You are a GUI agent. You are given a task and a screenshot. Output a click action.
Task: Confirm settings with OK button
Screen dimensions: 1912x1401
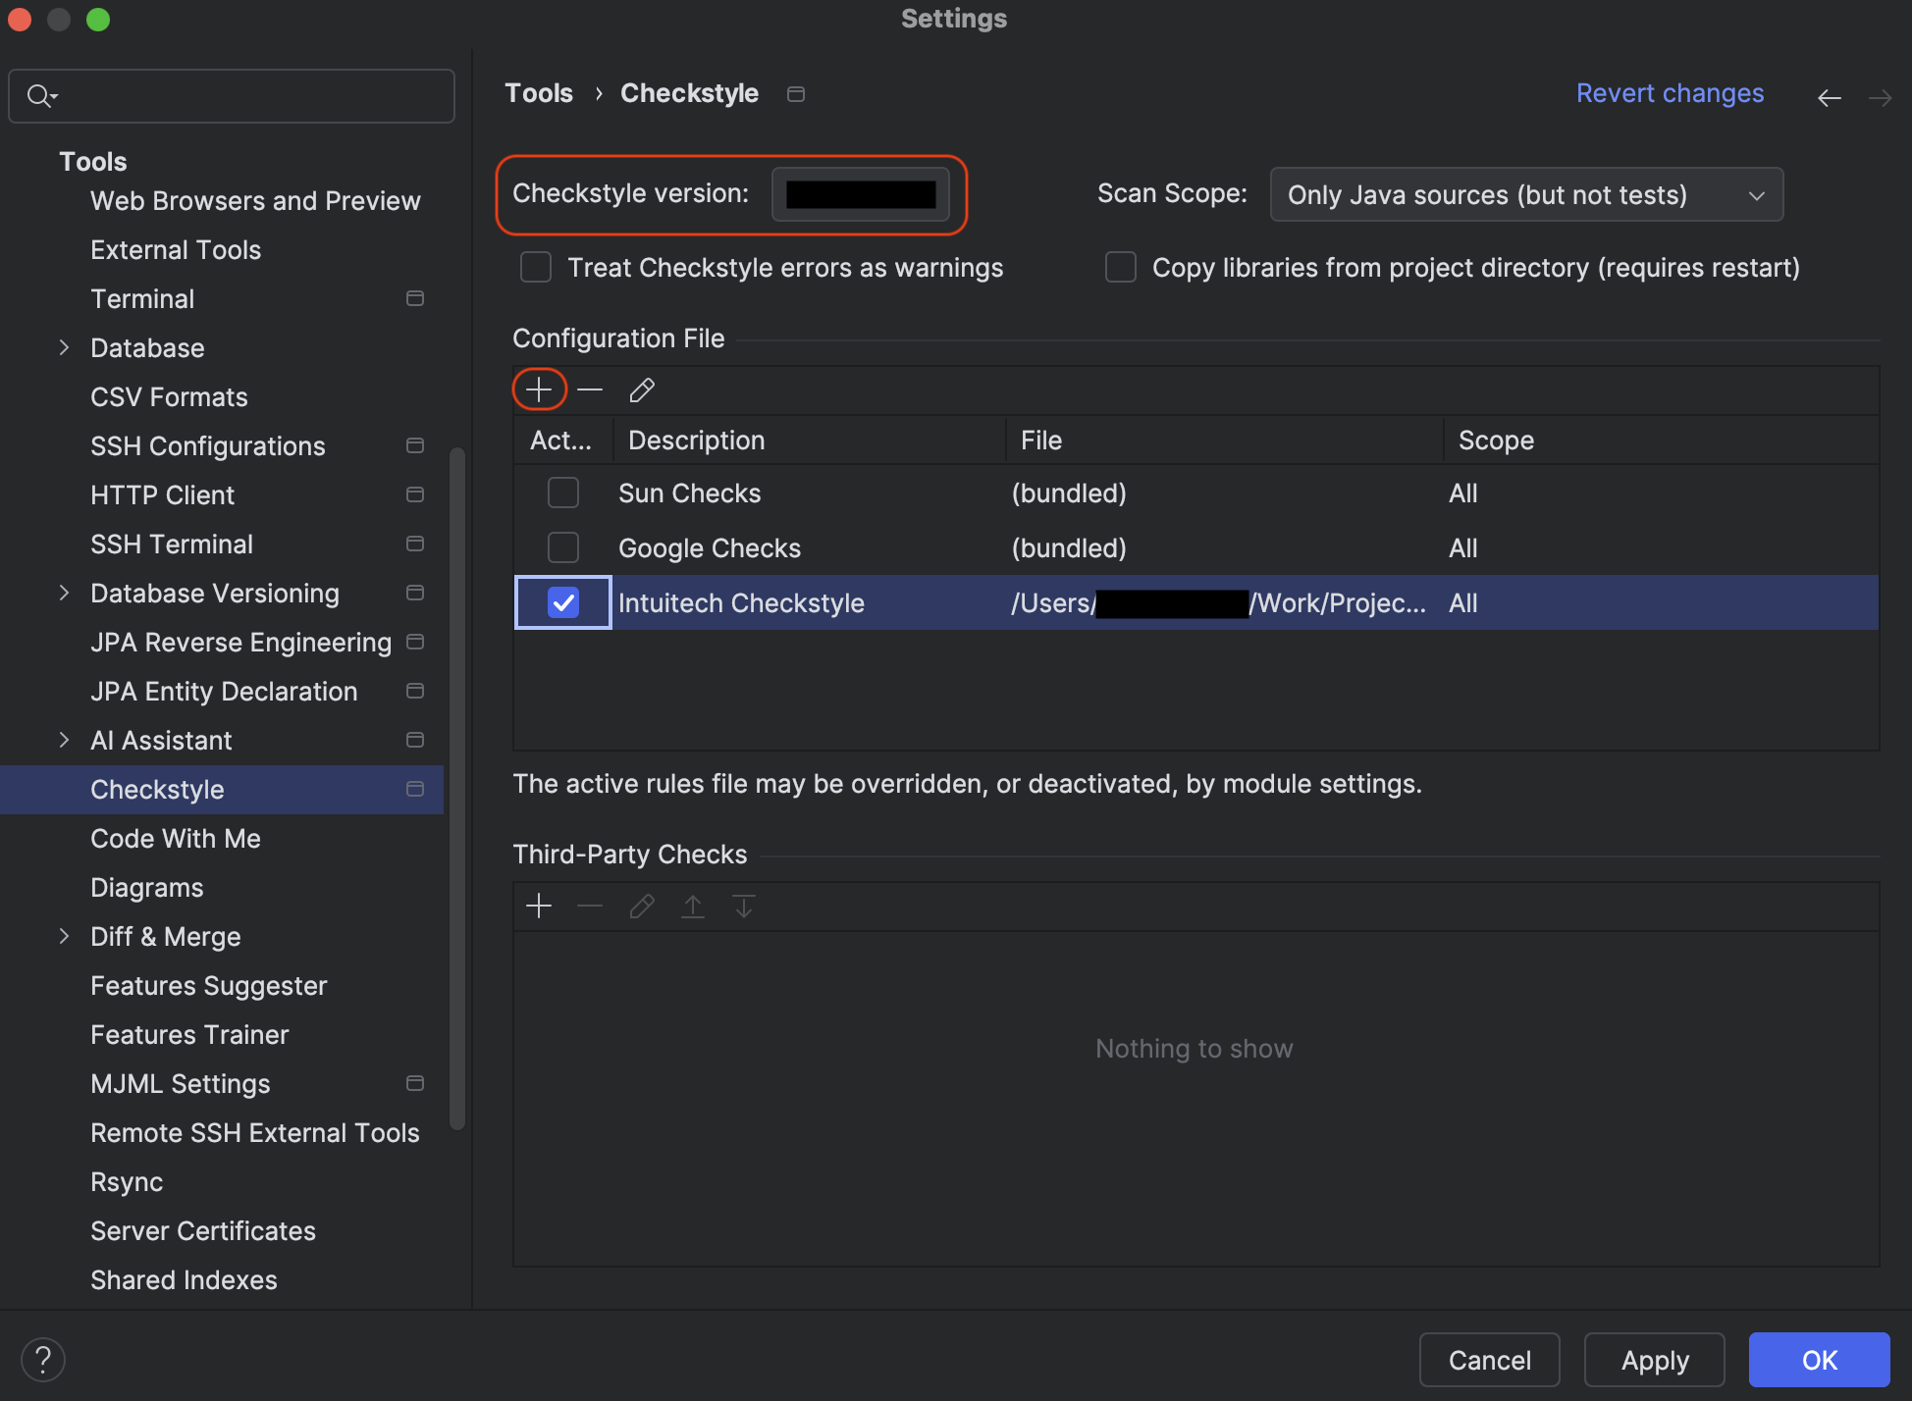tap(1819, 1360)
